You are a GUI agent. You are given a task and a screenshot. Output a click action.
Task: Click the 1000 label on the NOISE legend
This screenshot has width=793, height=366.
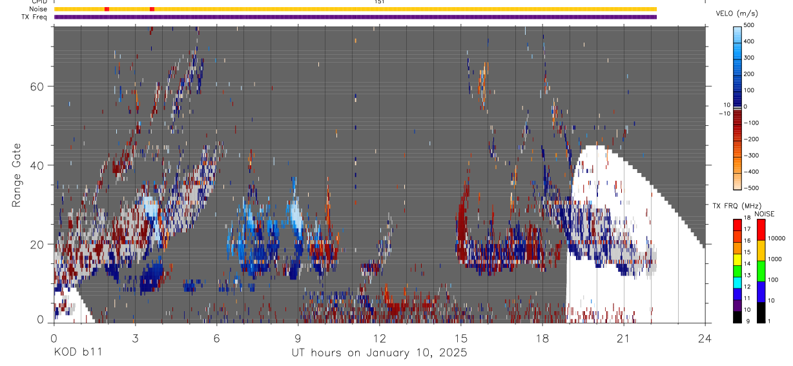pos(775,259)
